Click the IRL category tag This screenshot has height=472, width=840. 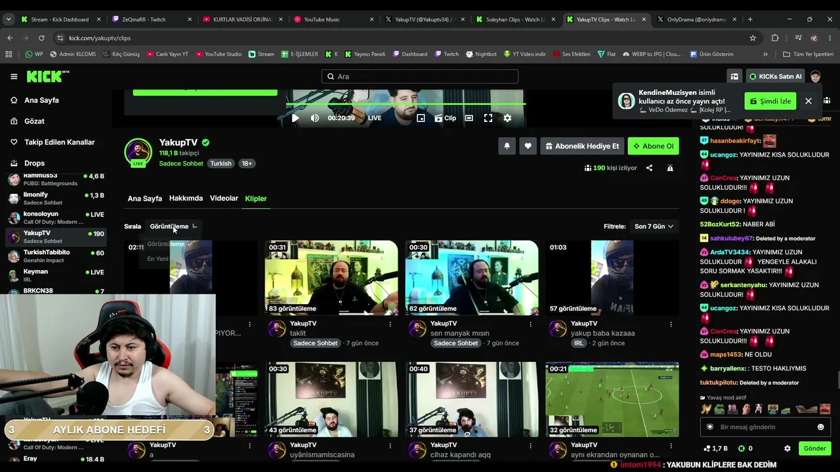578,343
